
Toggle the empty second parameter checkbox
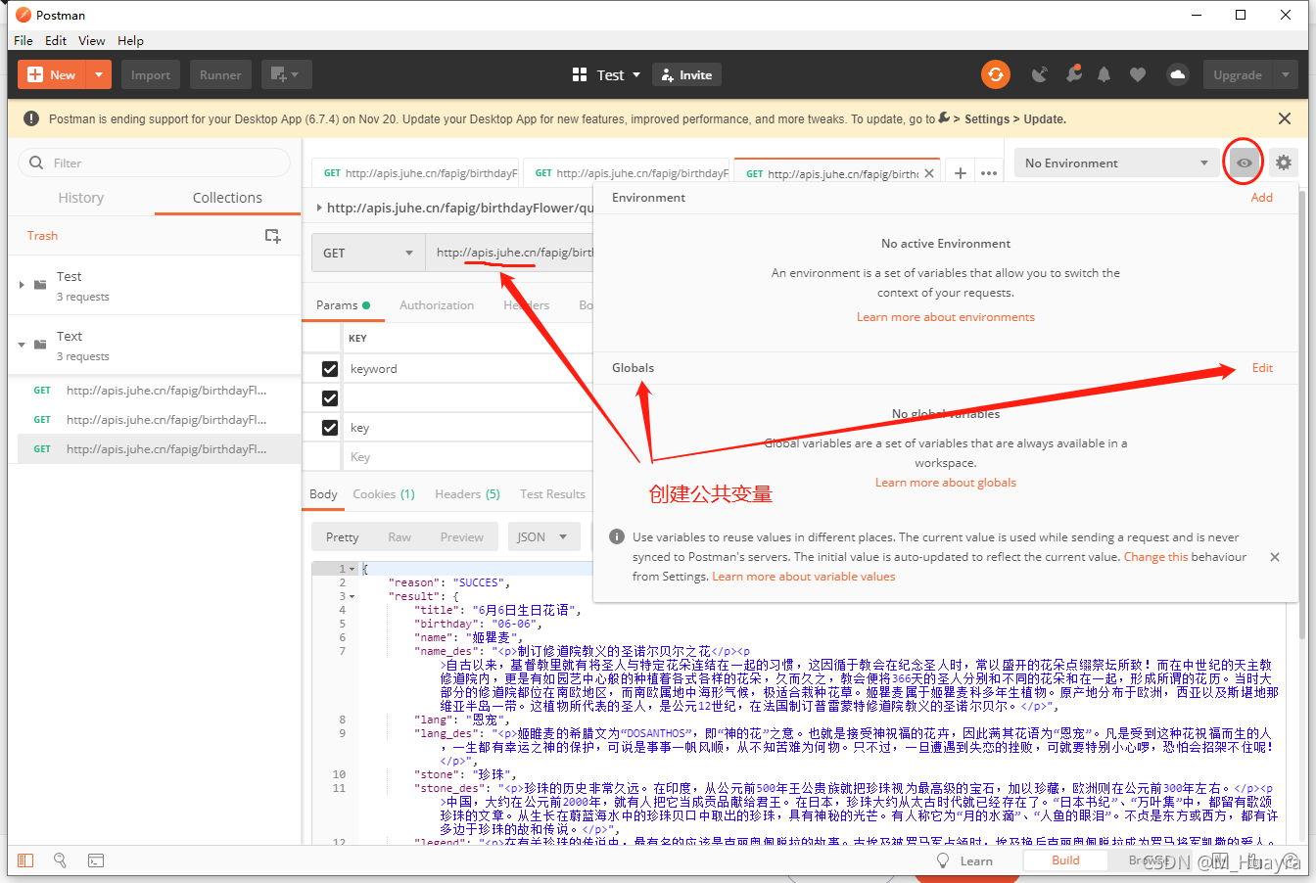(x=330, y=398)
